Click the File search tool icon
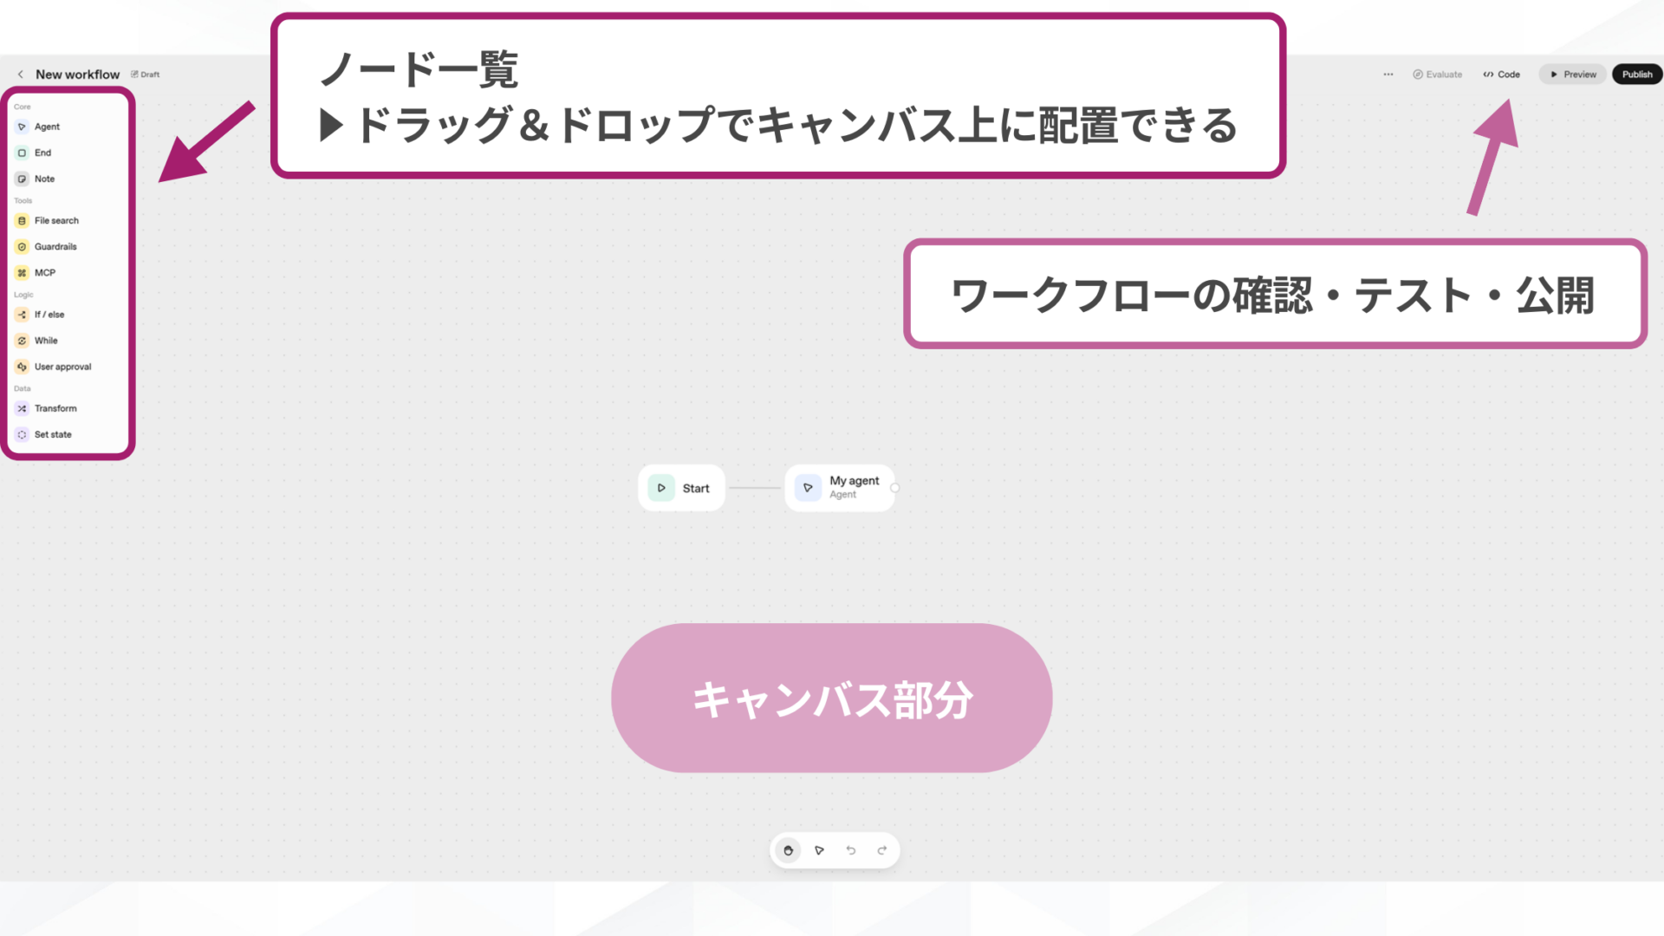Image resolution: width=1664 pixels, height=936 pixels. pyautogui.click(x=22, y=220)
